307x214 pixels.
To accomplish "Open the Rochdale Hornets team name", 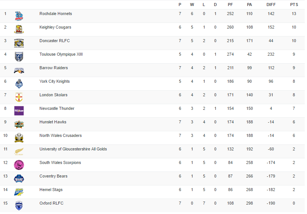I will click(56, 14).
